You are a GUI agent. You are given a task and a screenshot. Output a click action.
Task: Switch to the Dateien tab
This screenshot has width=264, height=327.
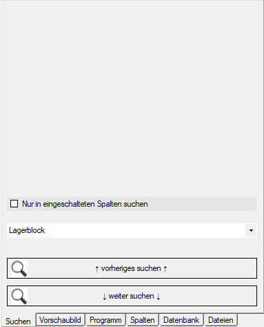coord(221,320)
